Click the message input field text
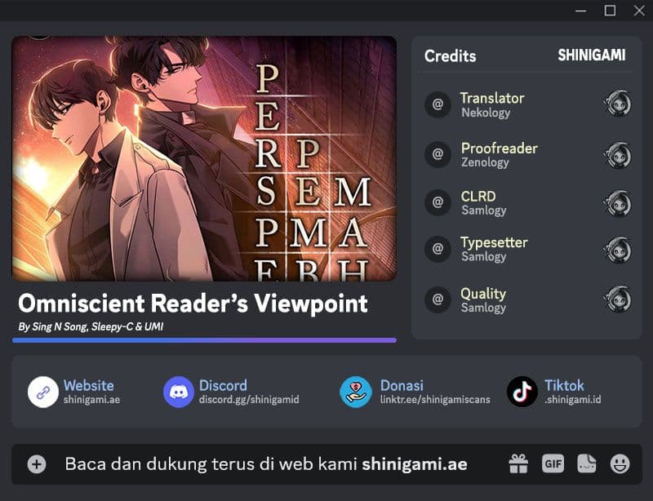Viewport: 653px width, 501px height. pyautogui.click(x=266, y=464)
